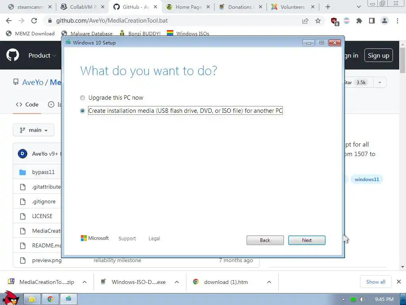Open the tab search dropdown arrow
Screen dimensions: 406x305
coord(358,7)
